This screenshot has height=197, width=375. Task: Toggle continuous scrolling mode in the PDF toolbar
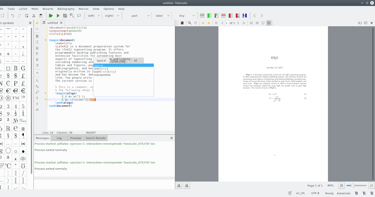click(x=269, y=23)
